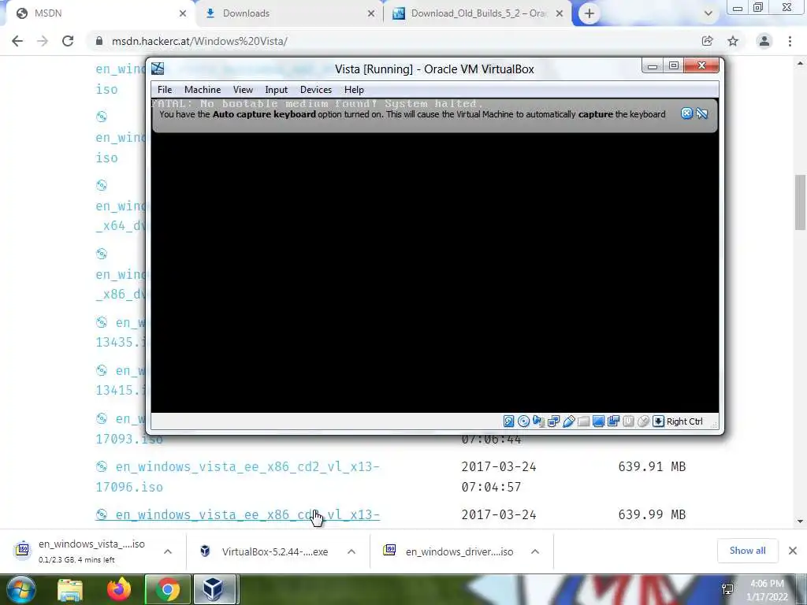Viewport: 807px width, 605px height.
Task: Click the scrollbar down arrow
Action: 800,521
